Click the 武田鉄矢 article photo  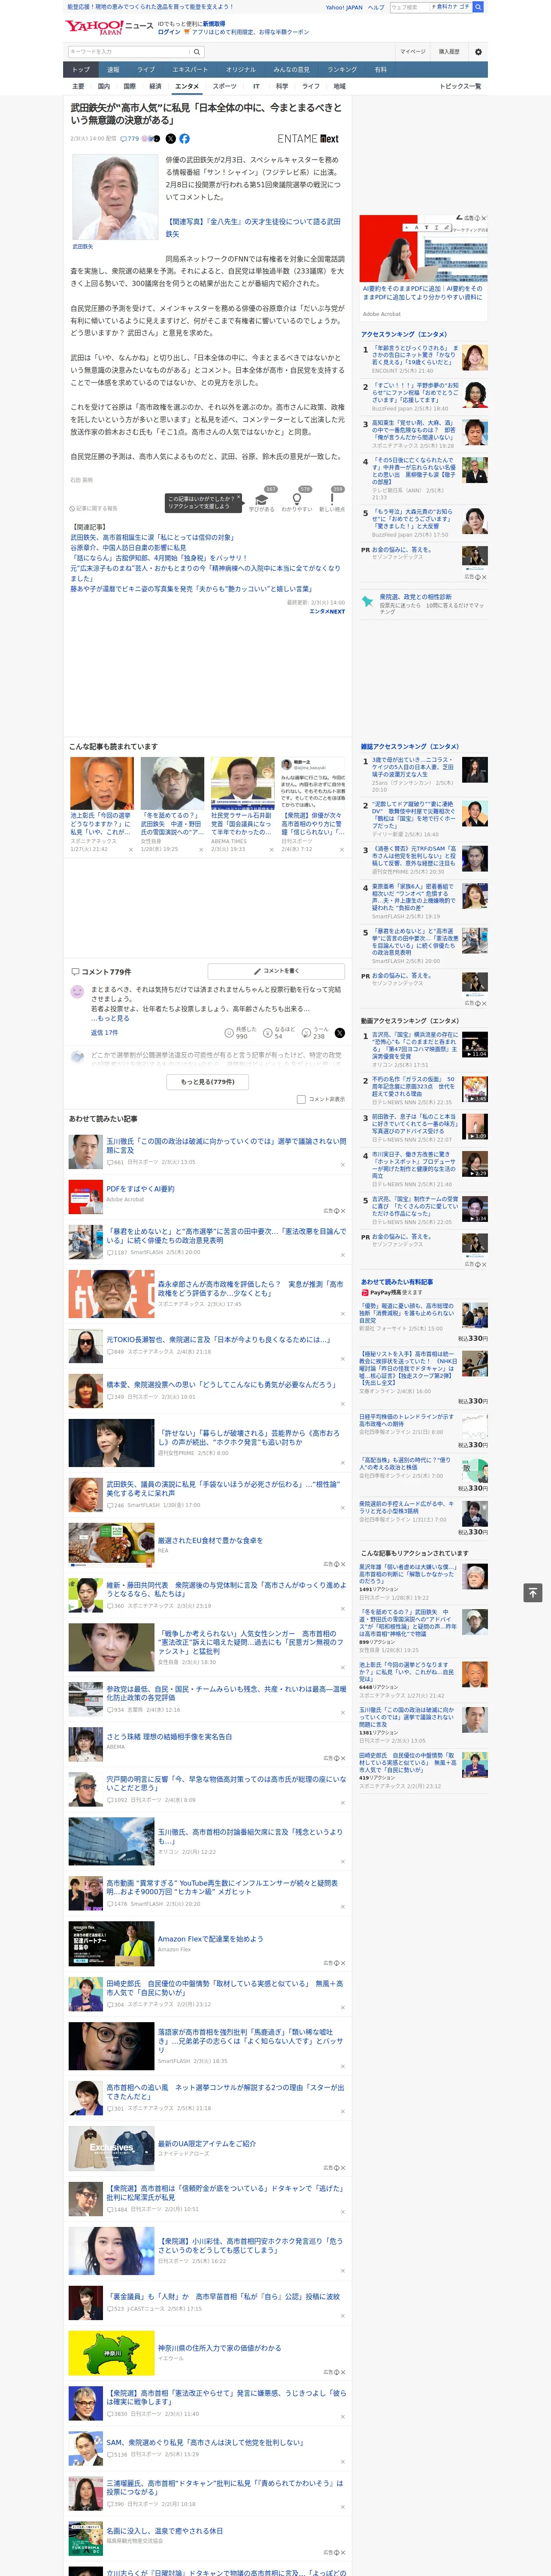click(115, 197)
